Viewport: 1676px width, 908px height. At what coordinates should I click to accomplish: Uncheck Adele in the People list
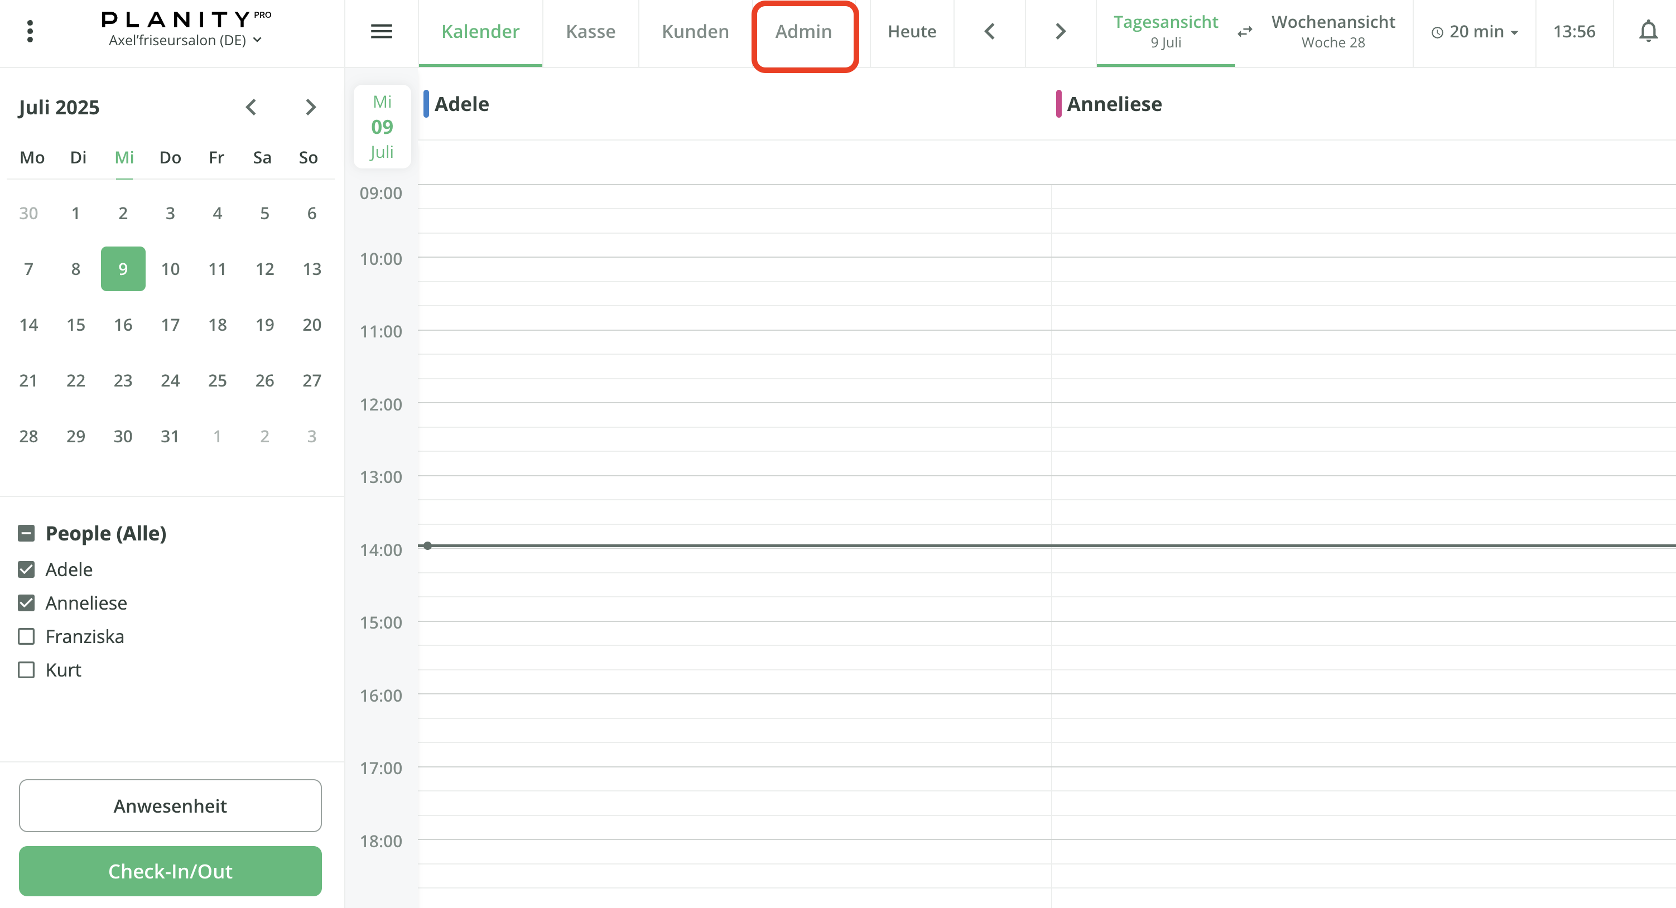26,569
